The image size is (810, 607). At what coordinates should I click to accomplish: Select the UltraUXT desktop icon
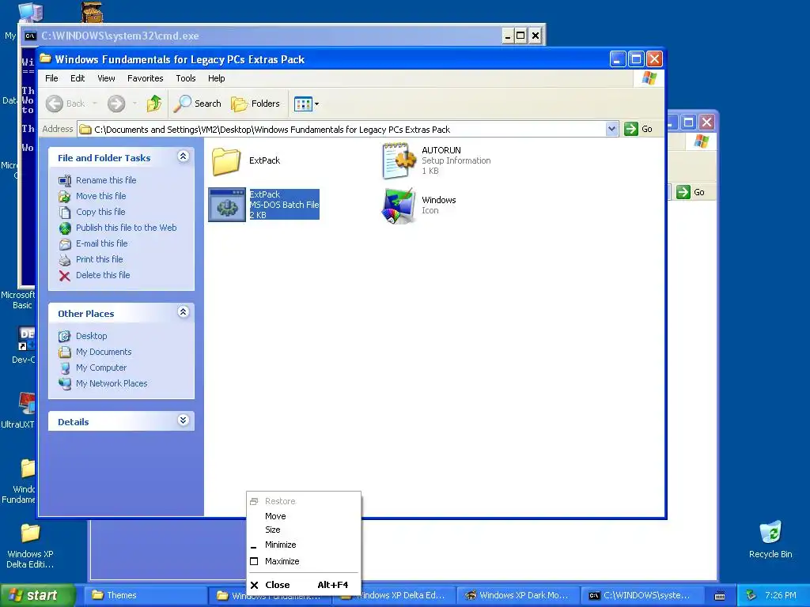(26, 404)
